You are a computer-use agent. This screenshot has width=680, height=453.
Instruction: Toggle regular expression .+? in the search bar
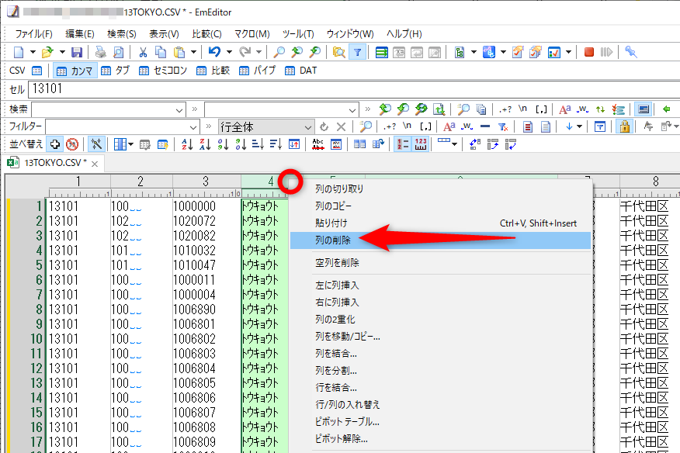505,109
